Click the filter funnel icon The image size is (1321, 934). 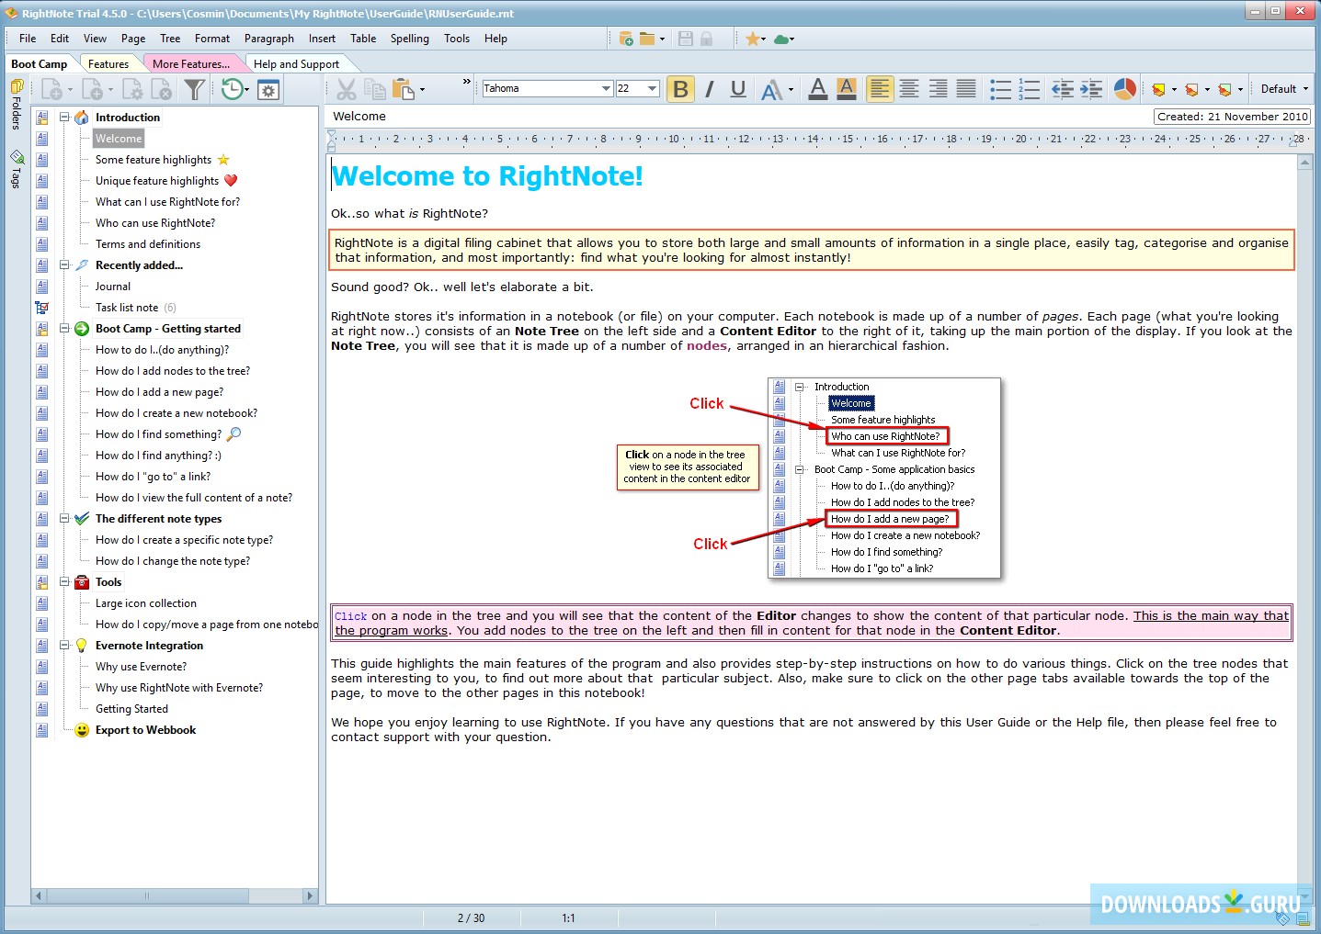(x=194, y=89)
